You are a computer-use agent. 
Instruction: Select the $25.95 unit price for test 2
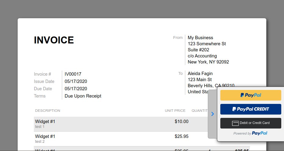coord(182,136)
